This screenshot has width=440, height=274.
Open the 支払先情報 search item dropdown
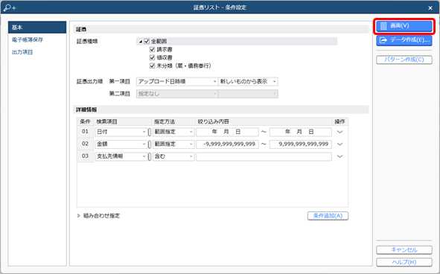pos(121,156)
